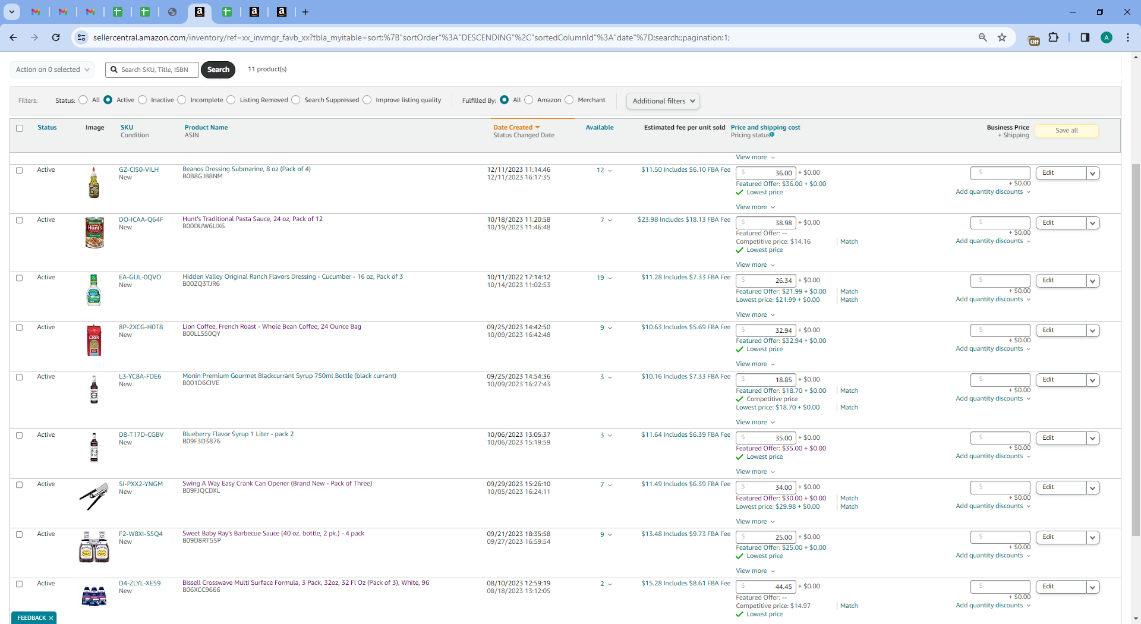This screenshot has height=624, width=1141.
Task: Select the Listing Removed status filter
Action: tap(231, 100)
